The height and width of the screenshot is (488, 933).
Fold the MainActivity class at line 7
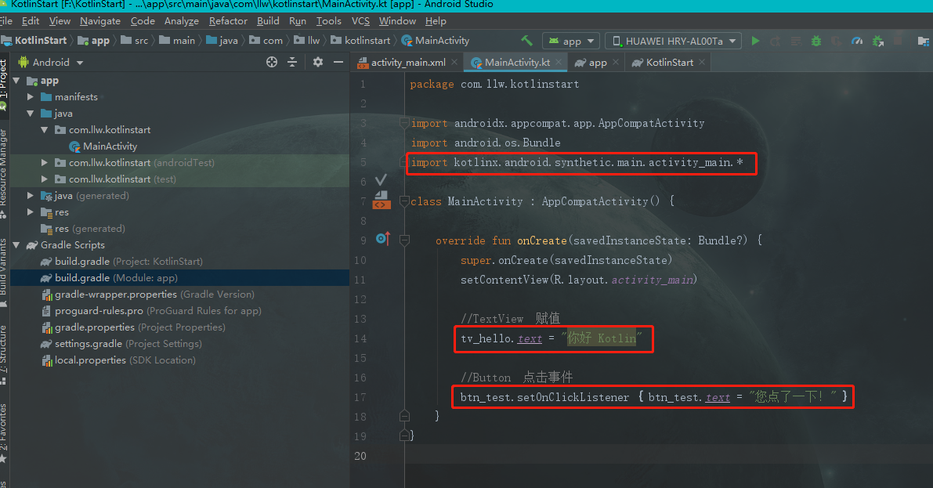tap(405, 201)
